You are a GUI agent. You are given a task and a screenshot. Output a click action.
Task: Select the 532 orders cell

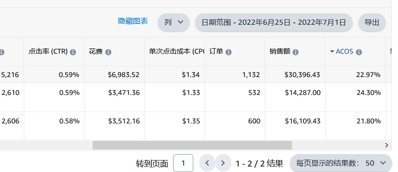(x=235, y=97)
